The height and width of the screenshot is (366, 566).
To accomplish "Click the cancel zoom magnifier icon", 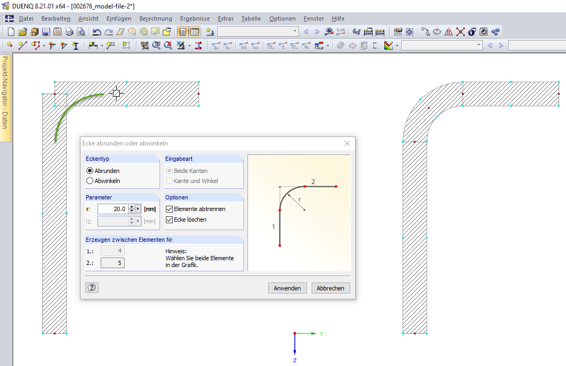I will point(168,45).
